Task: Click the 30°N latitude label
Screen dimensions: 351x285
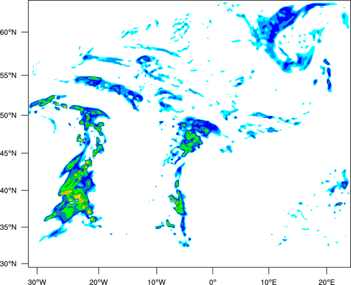Action: pyautogui.click(x=8, y=264)
